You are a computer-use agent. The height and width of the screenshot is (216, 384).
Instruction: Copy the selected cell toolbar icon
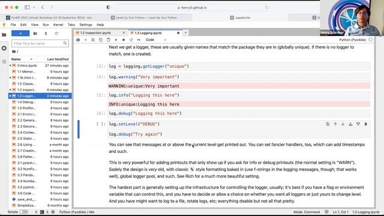point(101,40)
